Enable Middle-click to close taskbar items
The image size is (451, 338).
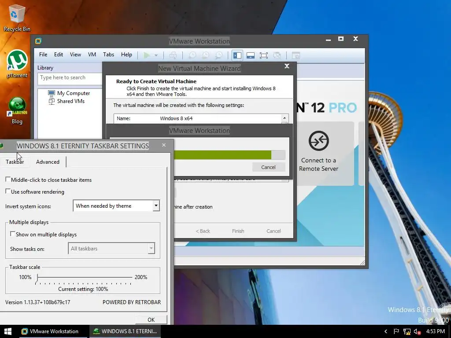point(8,180)
